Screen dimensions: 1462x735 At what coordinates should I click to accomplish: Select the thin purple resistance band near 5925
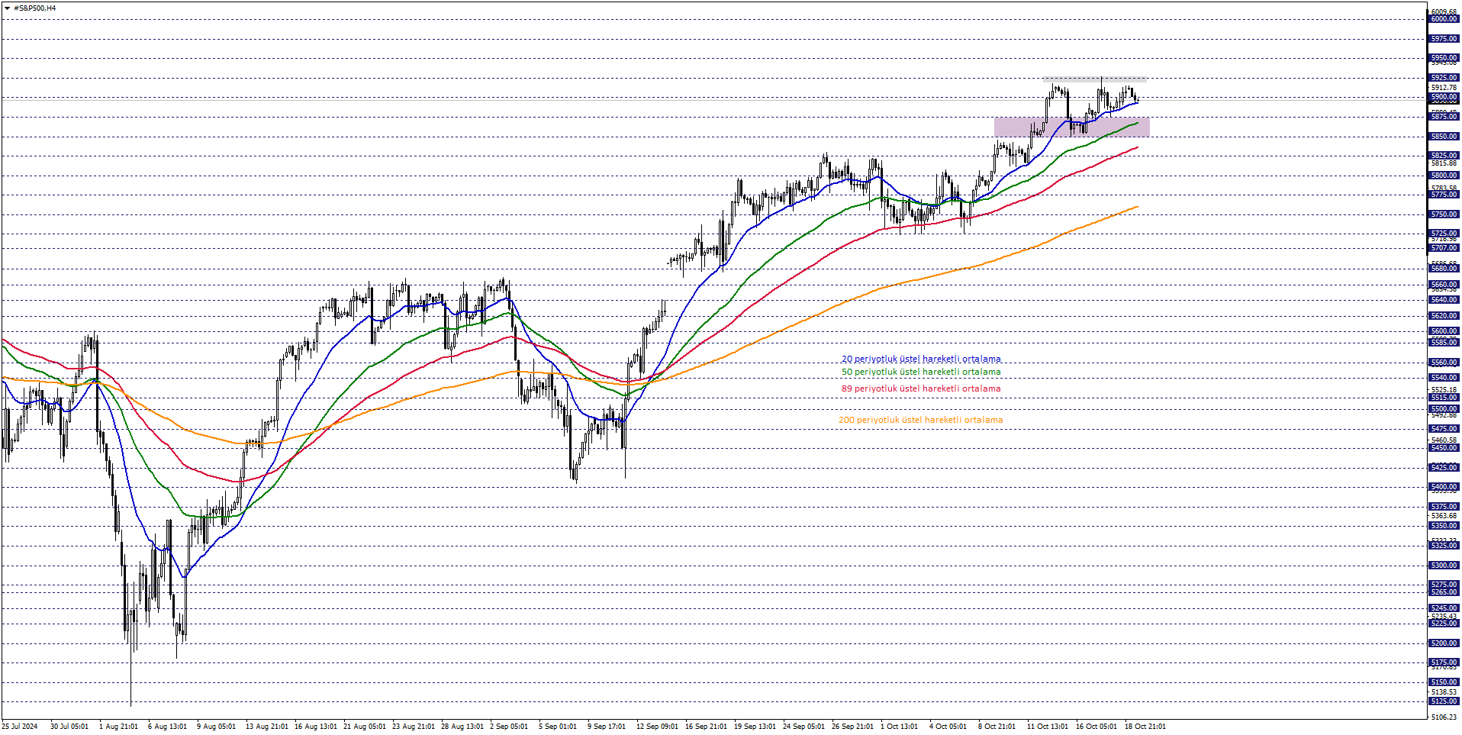click(x=1094, y=79)
